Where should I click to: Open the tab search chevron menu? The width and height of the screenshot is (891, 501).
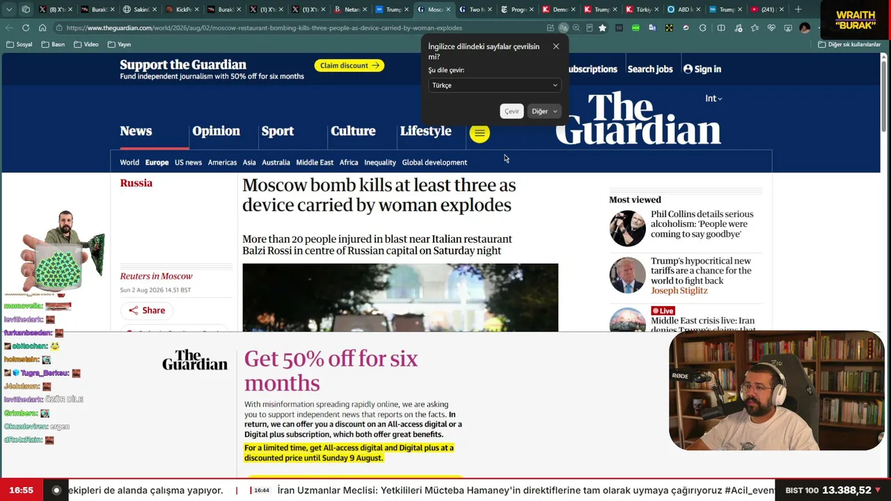(9, 10)
